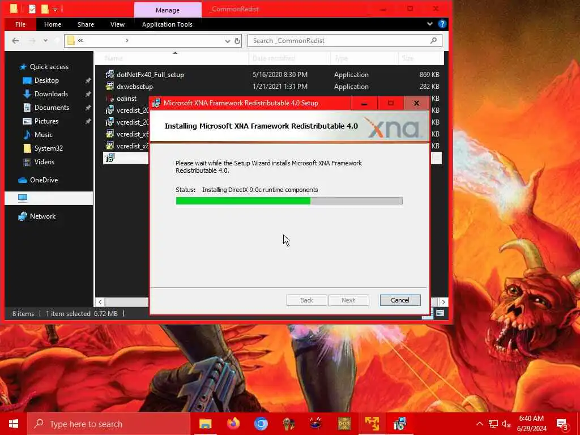The height and width of the screenshot is (435, 580).
Task: Click the icon of the selected installer file
Action: pyautogui.click(x=110, y=158)
